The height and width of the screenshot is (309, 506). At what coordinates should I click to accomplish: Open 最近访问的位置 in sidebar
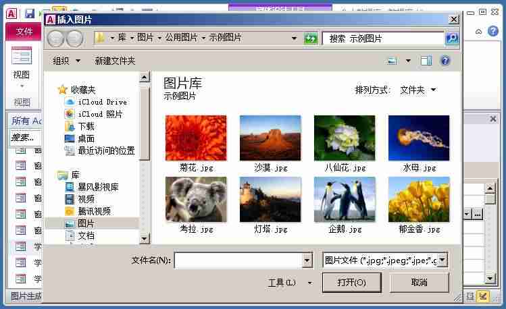[99, 150]
